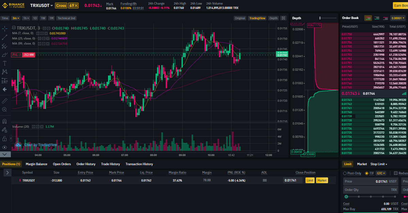Viewport: 408px width, 213px height.
Task: Toggle the magnet mode icon
Action: pyautogui.click(x=4, y=121)
